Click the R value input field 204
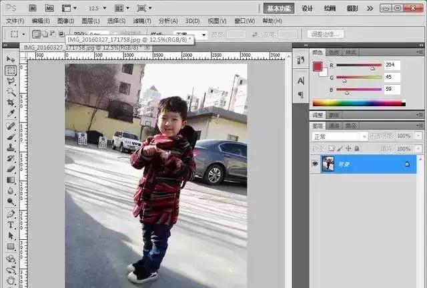 pyautogui.click(x=392, y=65)
